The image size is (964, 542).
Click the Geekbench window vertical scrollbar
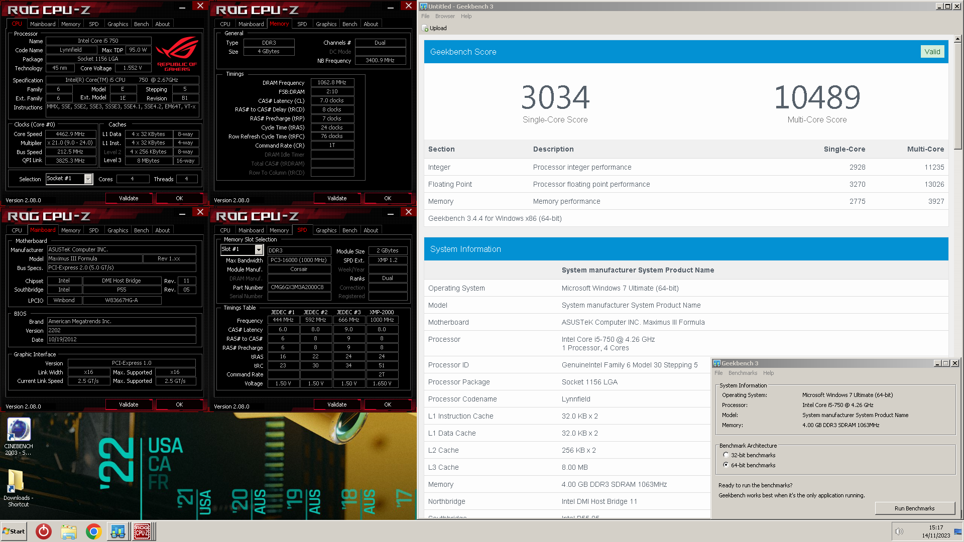click(x=957, y=95)
